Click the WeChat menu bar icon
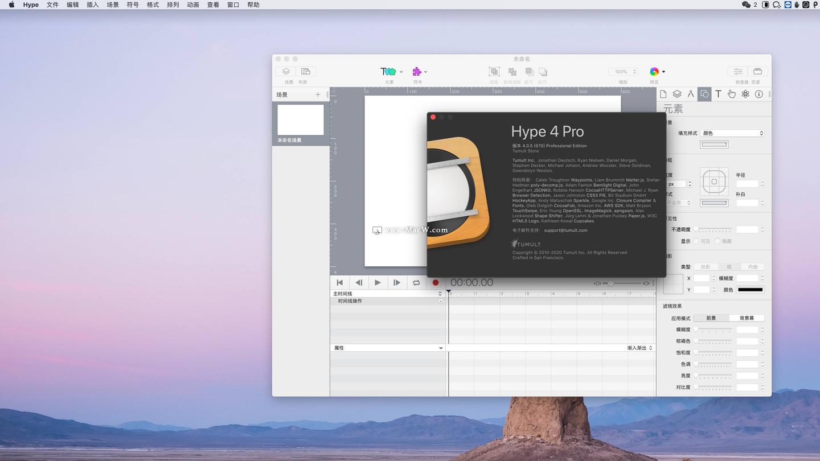This screenshot has height=461, width=820. (746, 5)
